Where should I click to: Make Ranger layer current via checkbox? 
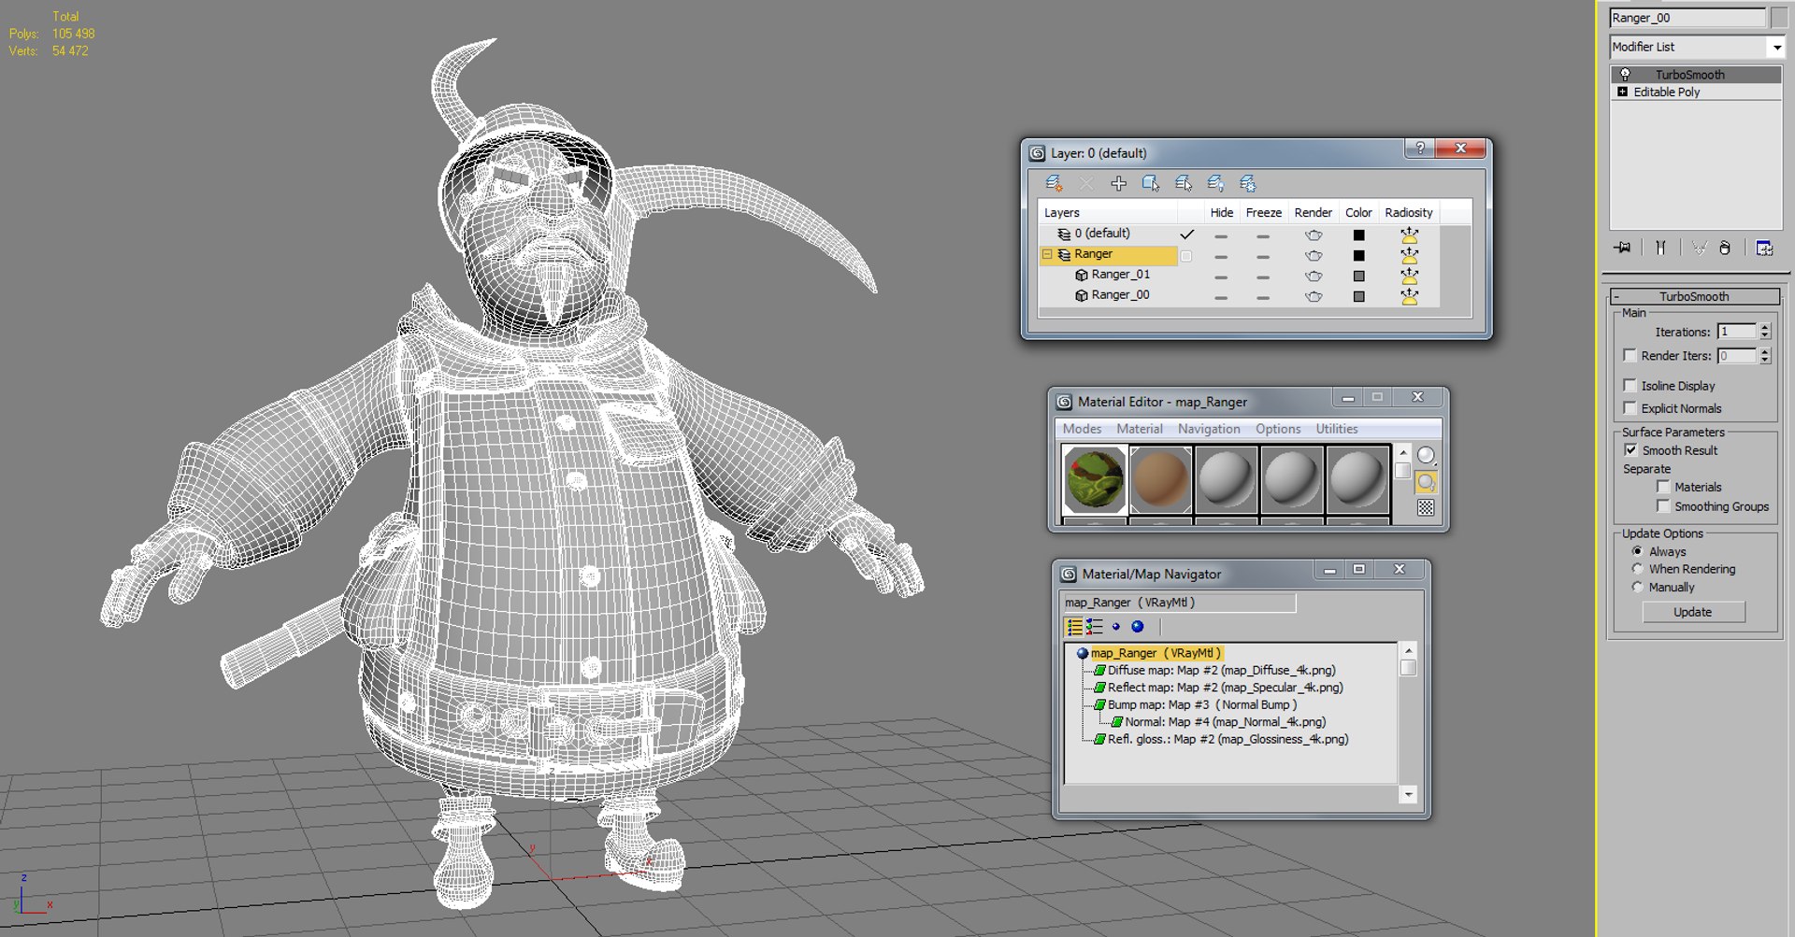point(1186,255)
